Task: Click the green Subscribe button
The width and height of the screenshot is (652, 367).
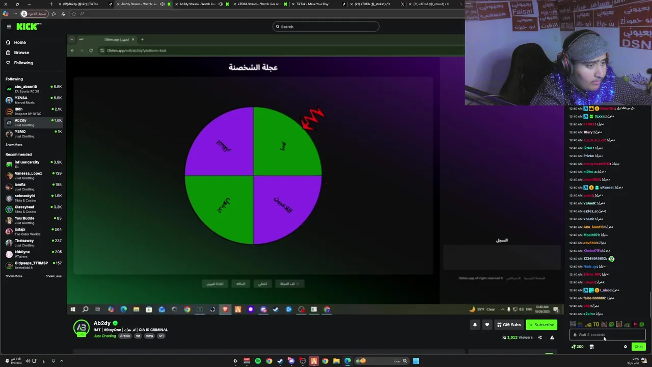Action: pos(541,325)
